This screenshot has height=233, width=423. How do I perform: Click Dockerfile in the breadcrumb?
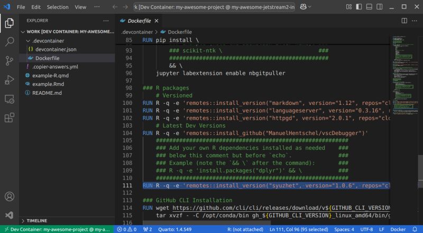pyautogui.click(x=180, y=32)
